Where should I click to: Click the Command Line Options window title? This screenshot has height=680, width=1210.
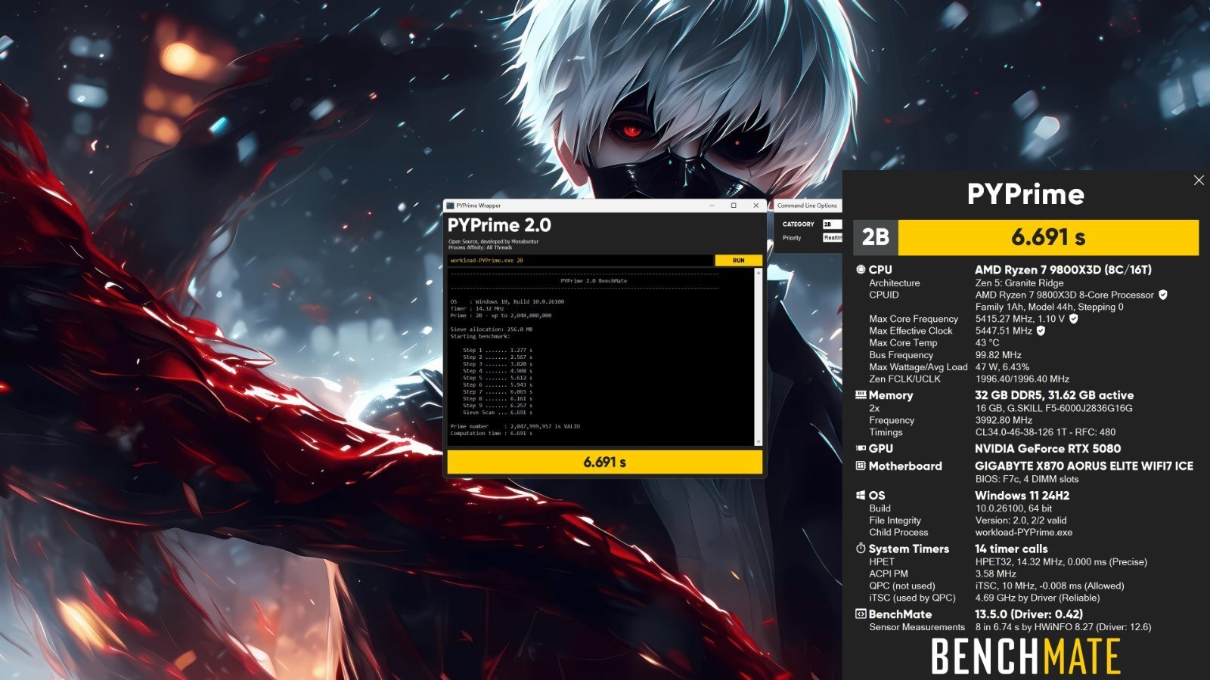(807, 206)
